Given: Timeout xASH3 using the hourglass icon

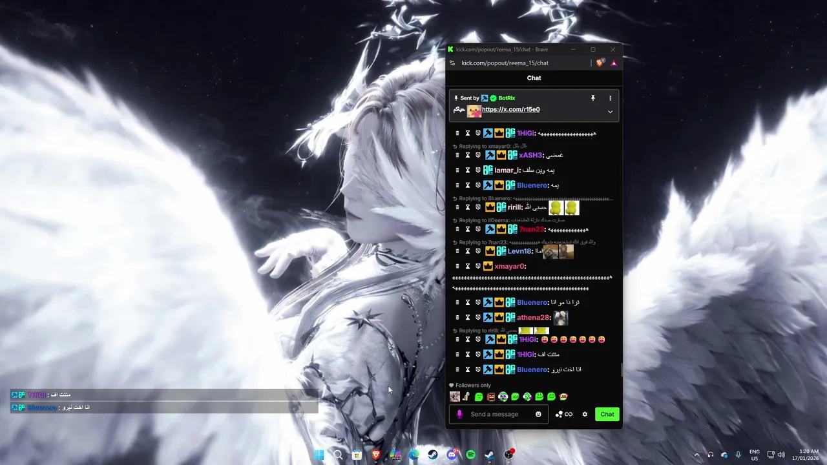Looking at the screenshot, I should (468, 155).
